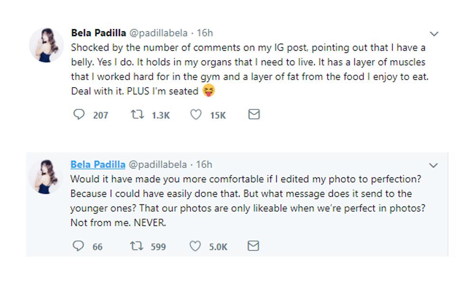Click the underlined Bela Padilla name link
This screenshot has height=284, width=474.
click(x=98, y=165)
